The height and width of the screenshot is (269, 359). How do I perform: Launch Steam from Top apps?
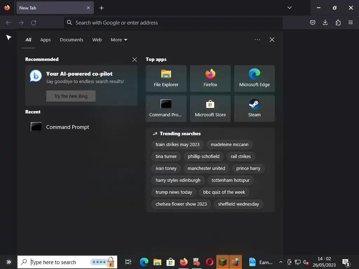[x=255, y=109]
